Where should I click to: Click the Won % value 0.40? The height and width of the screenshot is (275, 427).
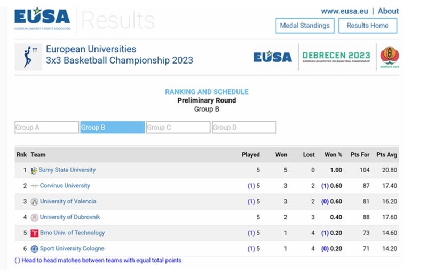(336, 217)
